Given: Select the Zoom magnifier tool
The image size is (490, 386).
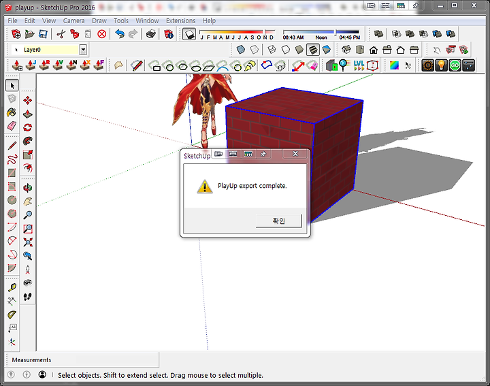Looking at the screenshot, I should click(28, 214).
